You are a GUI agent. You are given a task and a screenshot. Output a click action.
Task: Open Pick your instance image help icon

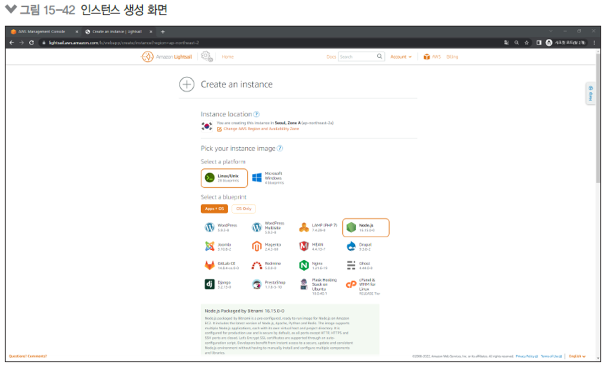[x=280, y=149]
